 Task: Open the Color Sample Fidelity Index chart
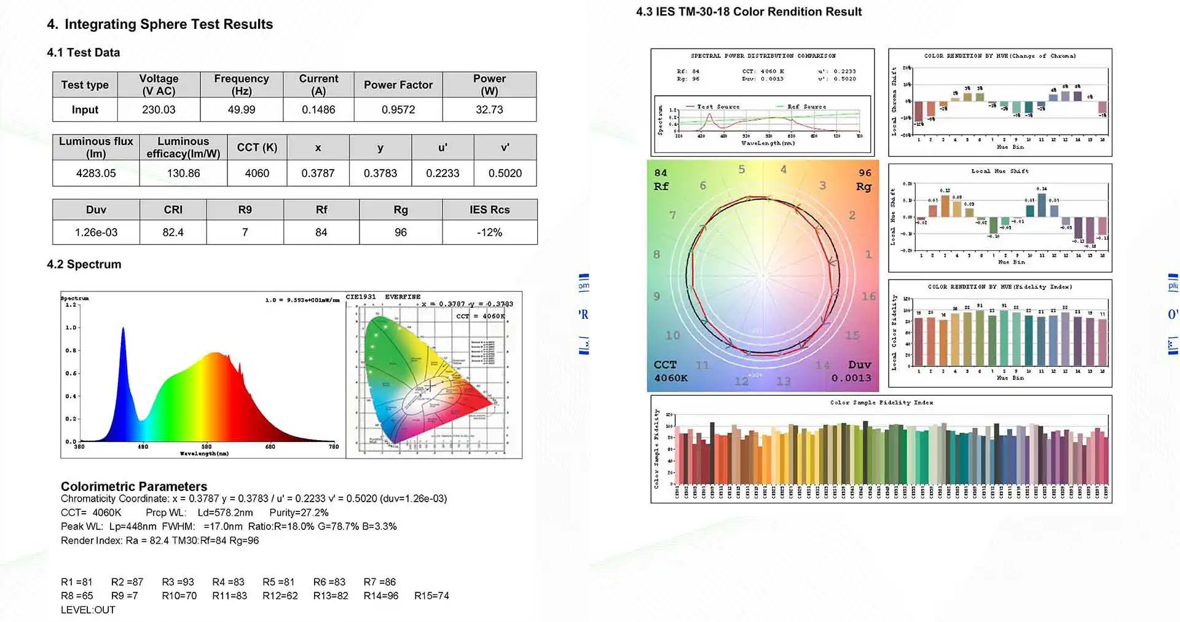pyautogui.click(x=881, y=449)
